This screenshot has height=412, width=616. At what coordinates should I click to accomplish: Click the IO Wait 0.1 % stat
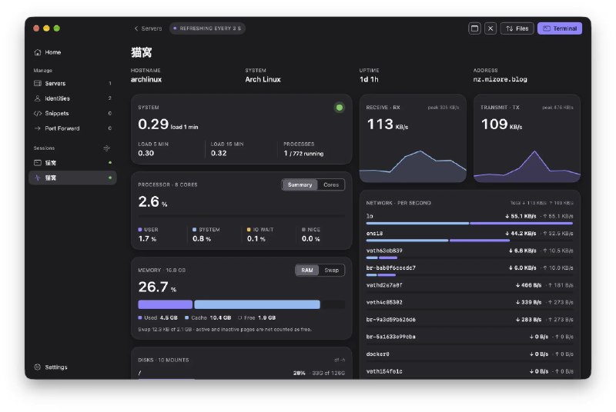click(260, 234)
